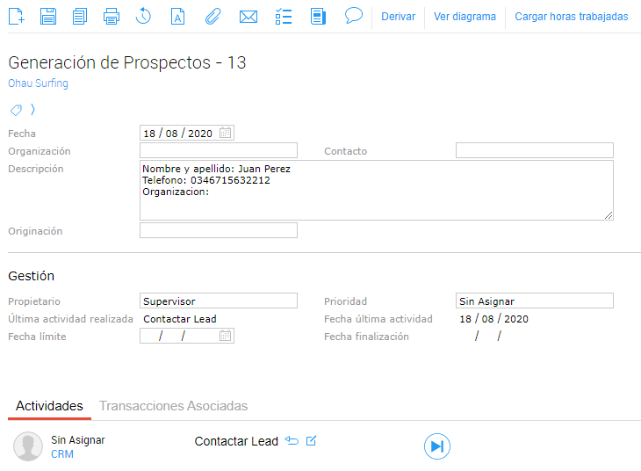Click Cargar horas trabajadas
The height and width of the screenshot is (471, 641).
[571, 17]
